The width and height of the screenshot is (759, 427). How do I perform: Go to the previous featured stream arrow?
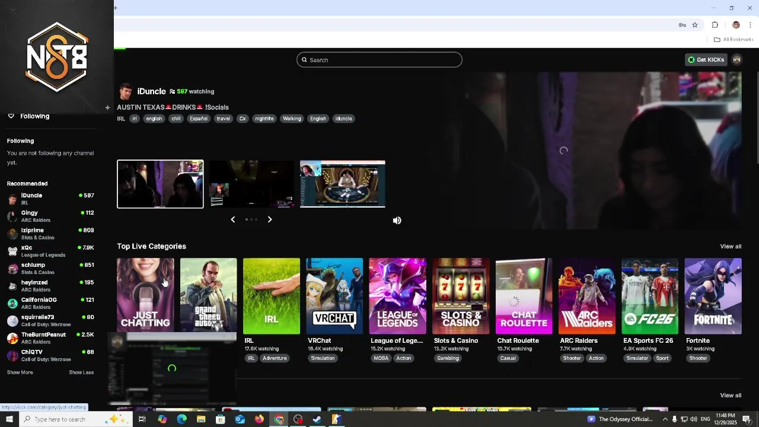tap(232, 219)
